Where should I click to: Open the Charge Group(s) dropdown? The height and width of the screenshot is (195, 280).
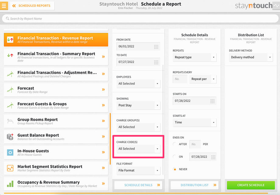coord(138,127)
